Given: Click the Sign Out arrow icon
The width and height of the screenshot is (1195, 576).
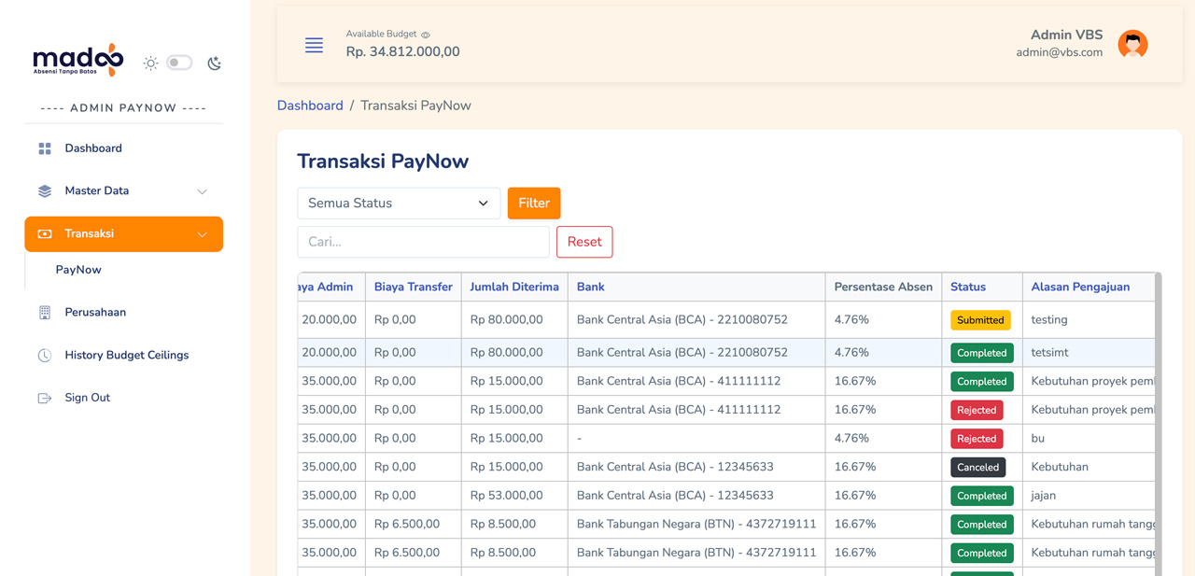Looking at the screenshot, I should coord(45,398).
